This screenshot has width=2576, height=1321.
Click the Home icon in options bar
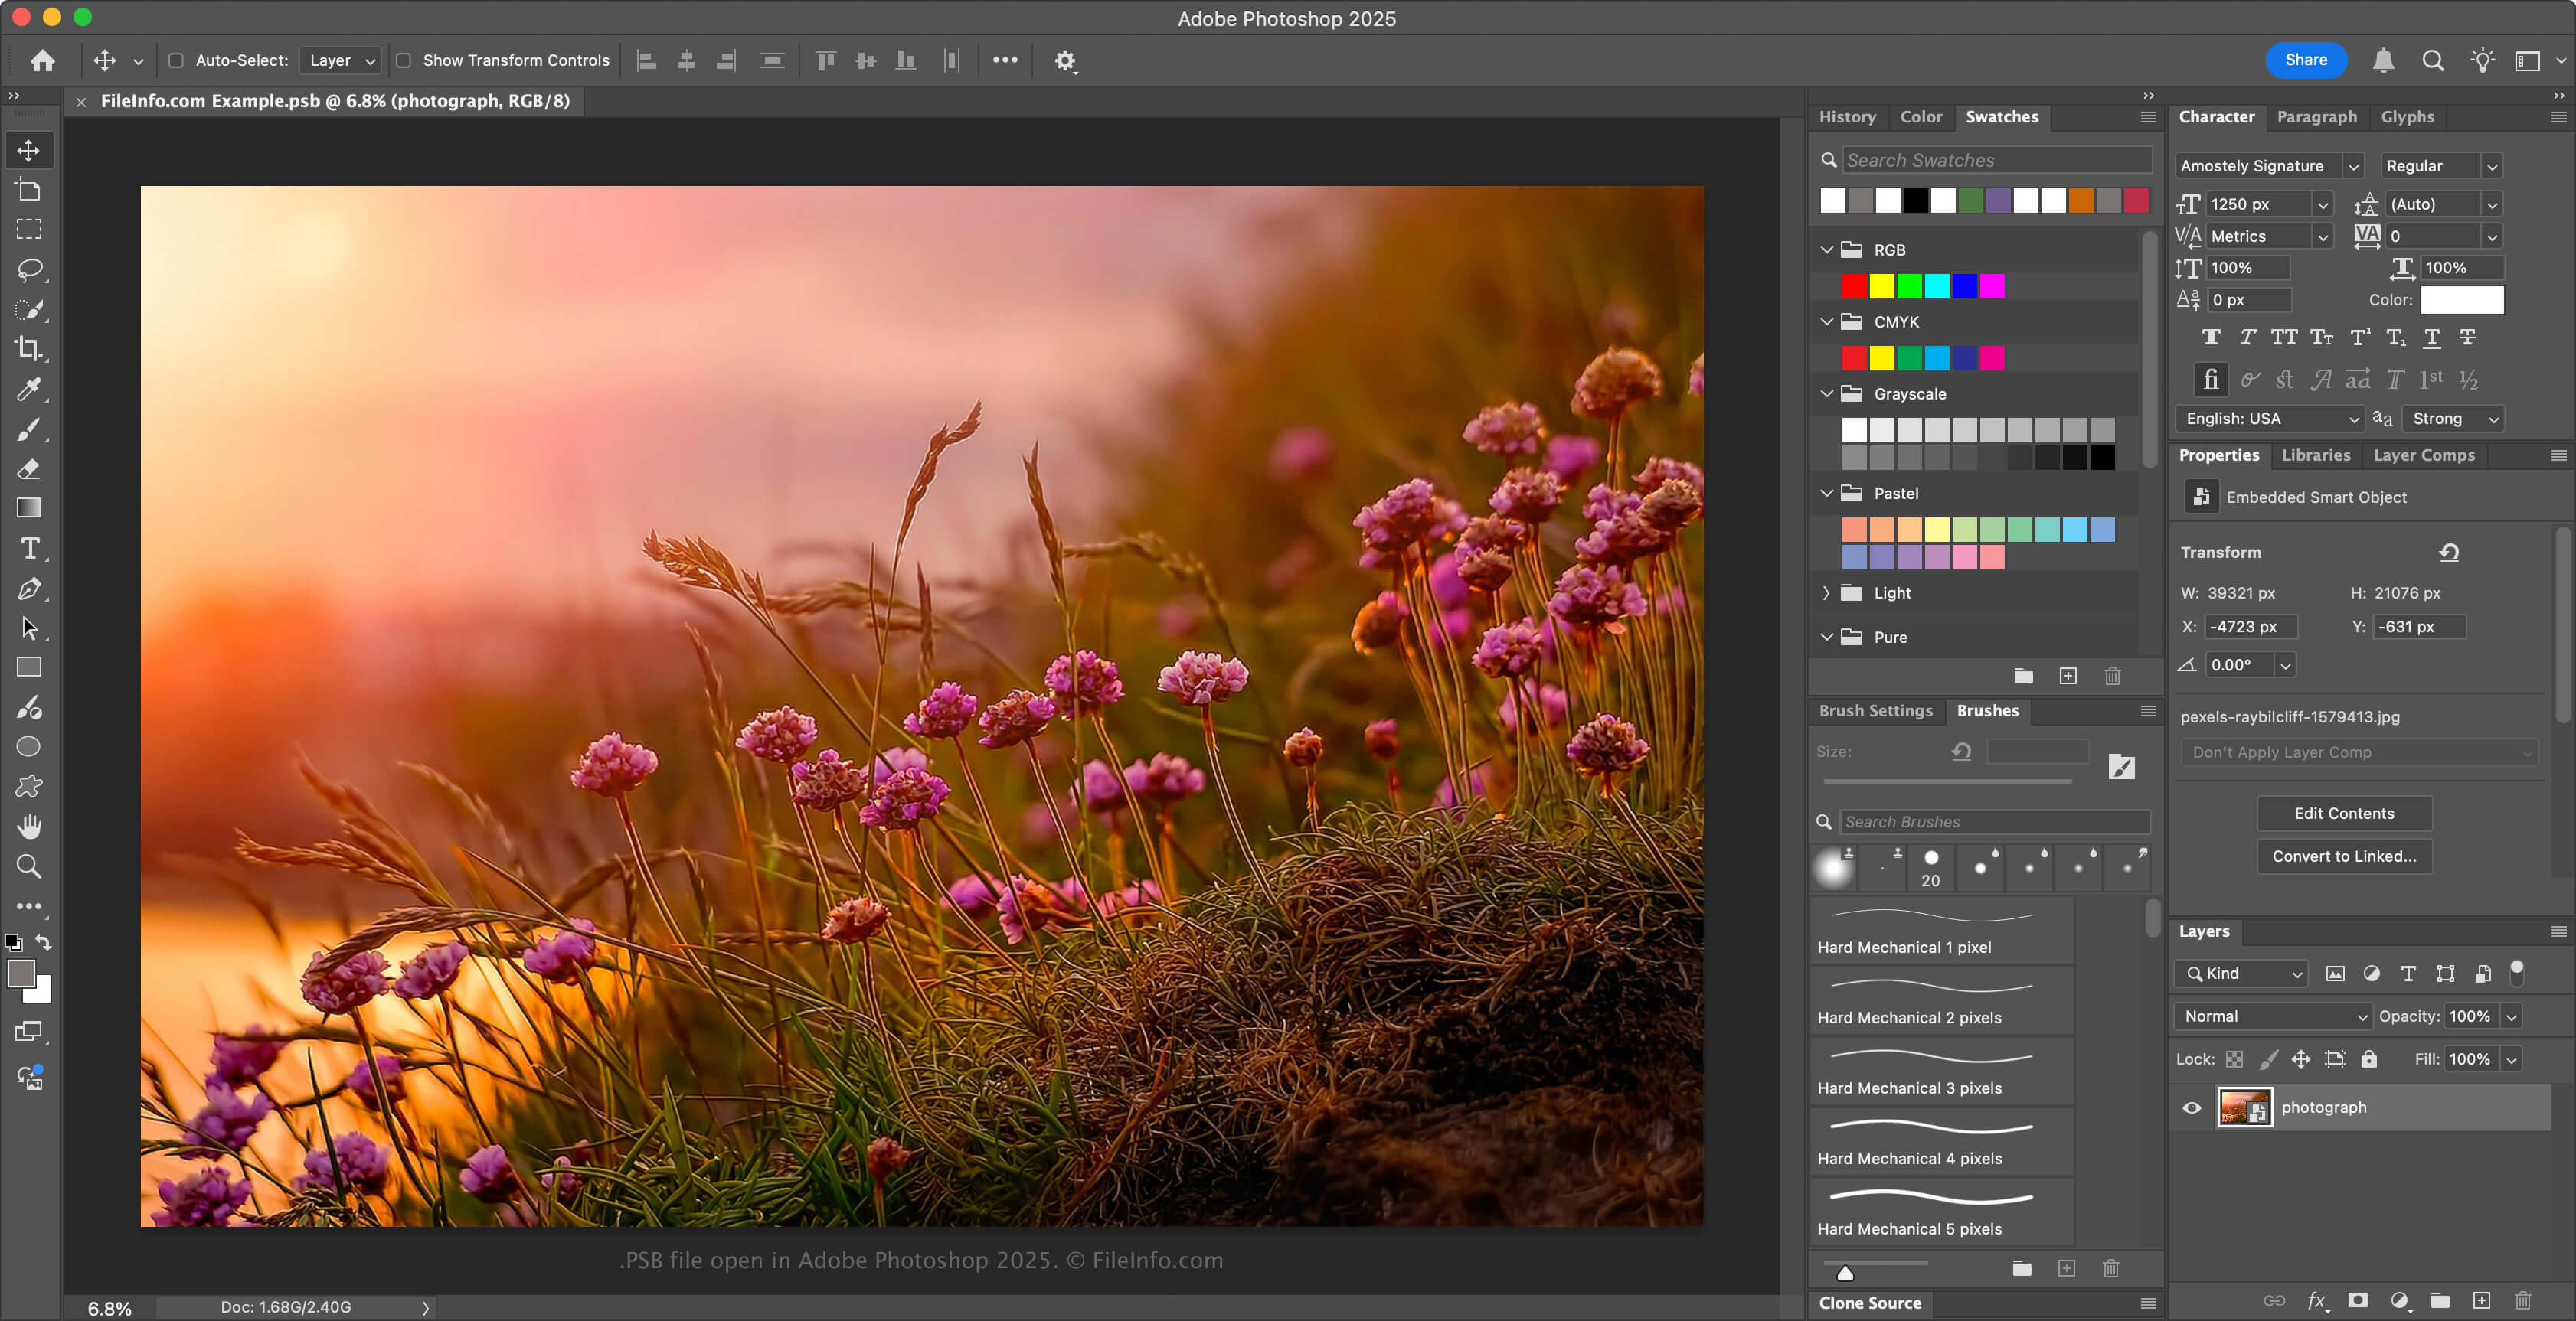tap(42, 60)
